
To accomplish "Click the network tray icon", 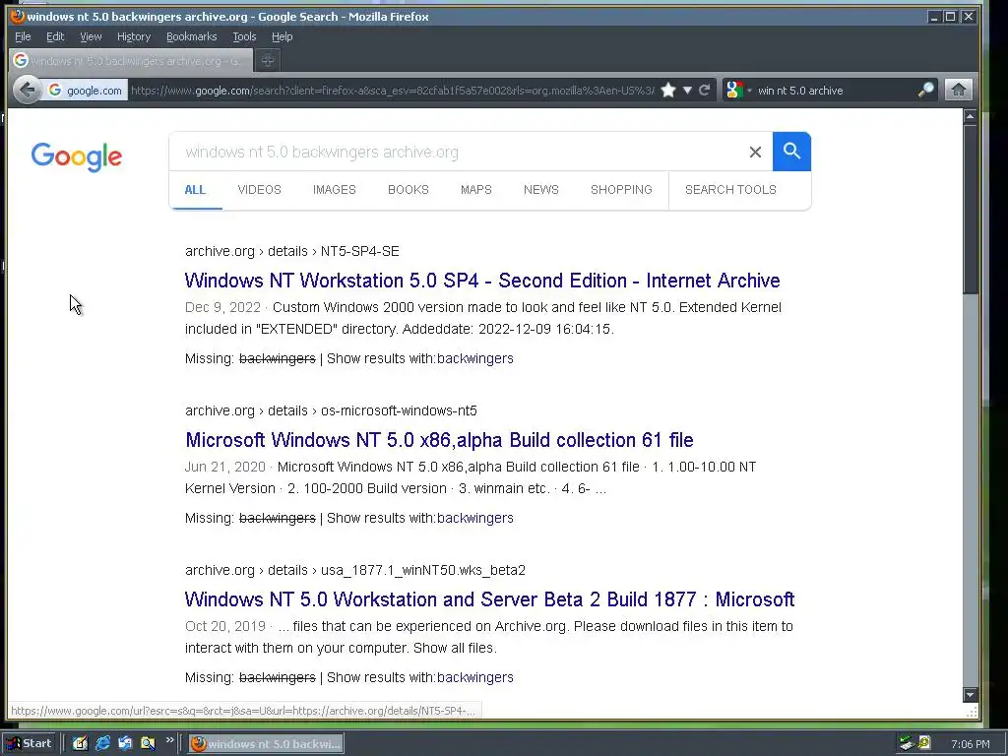I will click(x=907, y=743).
